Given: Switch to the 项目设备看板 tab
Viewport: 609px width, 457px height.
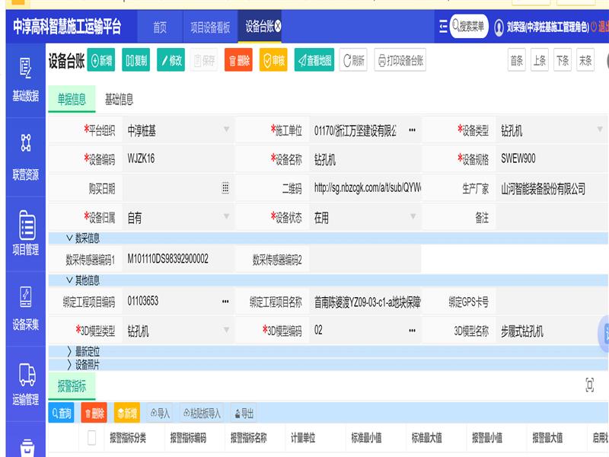Looking at the screenshot, I should point(209,27).
